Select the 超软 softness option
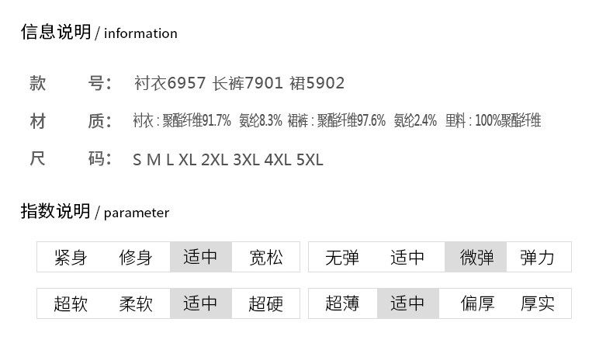 (x=71, y=303)
